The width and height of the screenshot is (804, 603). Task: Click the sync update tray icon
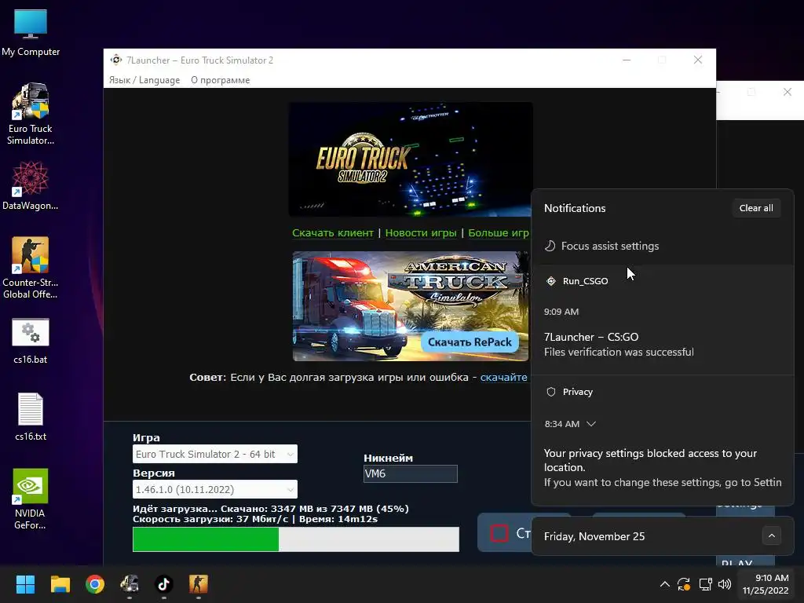[x=684, y=584]
